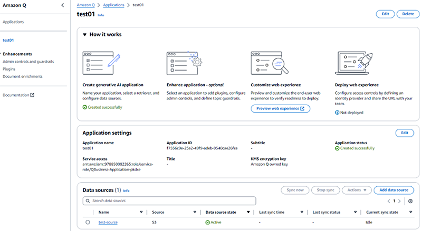Sort by the Name column arrow
The image size is (422, 231).
tap(141, 212)
